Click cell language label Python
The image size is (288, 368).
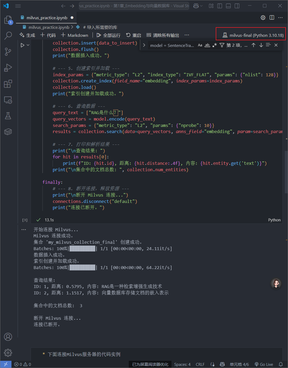coord(274,220)
